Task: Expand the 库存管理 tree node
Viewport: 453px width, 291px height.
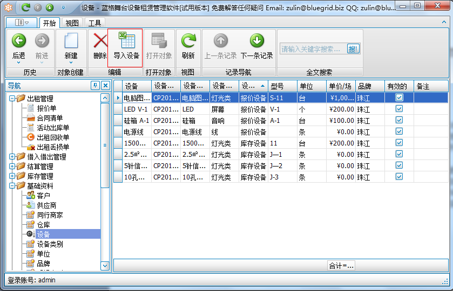Action: 12,176
